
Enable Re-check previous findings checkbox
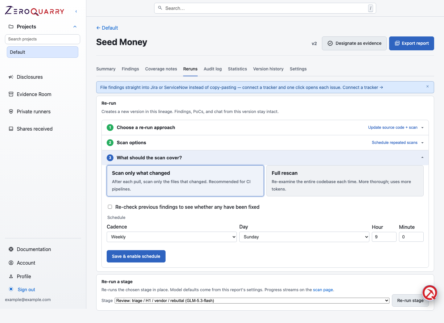pyautogui.click(x=110, y=207)
